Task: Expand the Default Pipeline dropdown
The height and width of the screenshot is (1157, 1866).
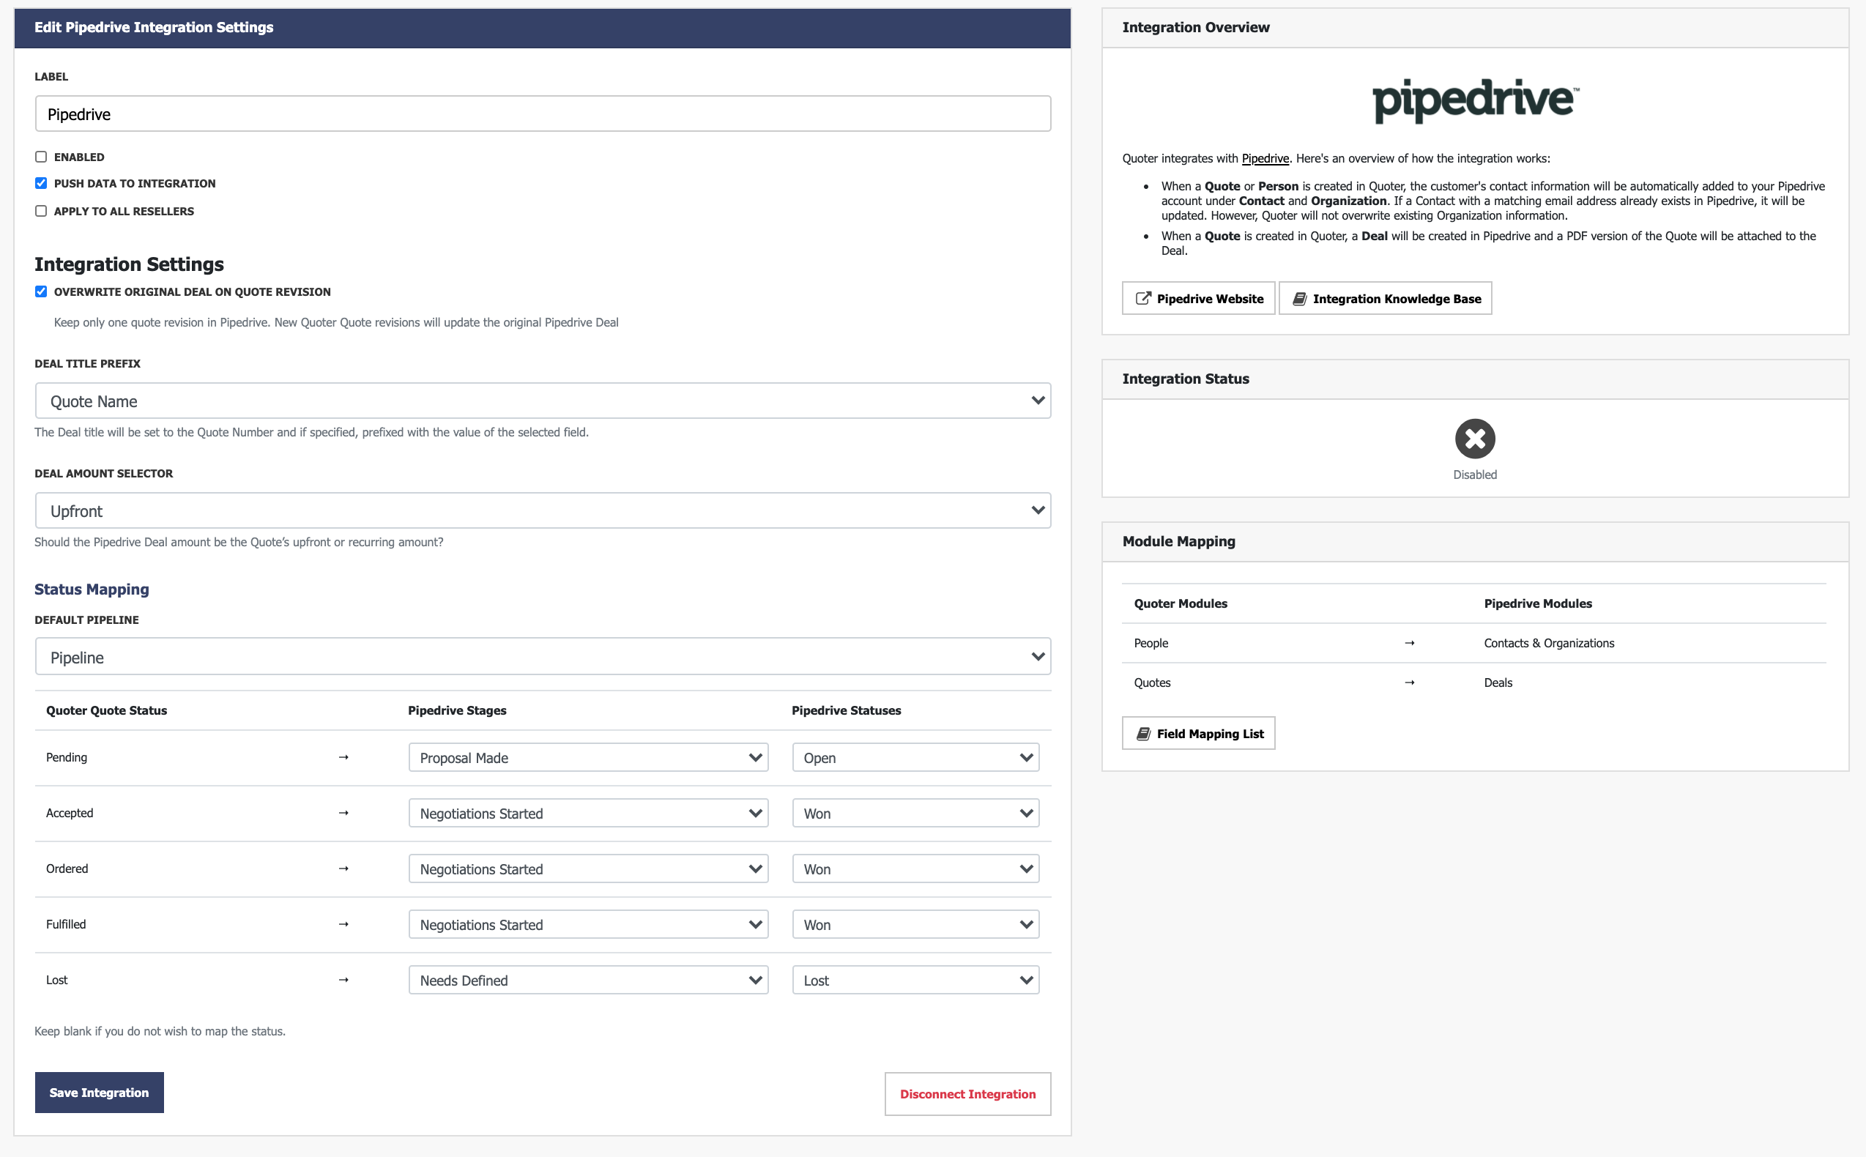Action: pyautogui.click(x=543, y=657)
